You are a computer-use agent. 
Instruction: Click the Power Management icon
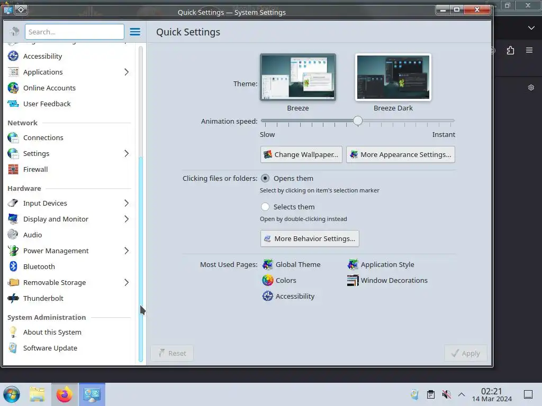[x=13, y=251]
